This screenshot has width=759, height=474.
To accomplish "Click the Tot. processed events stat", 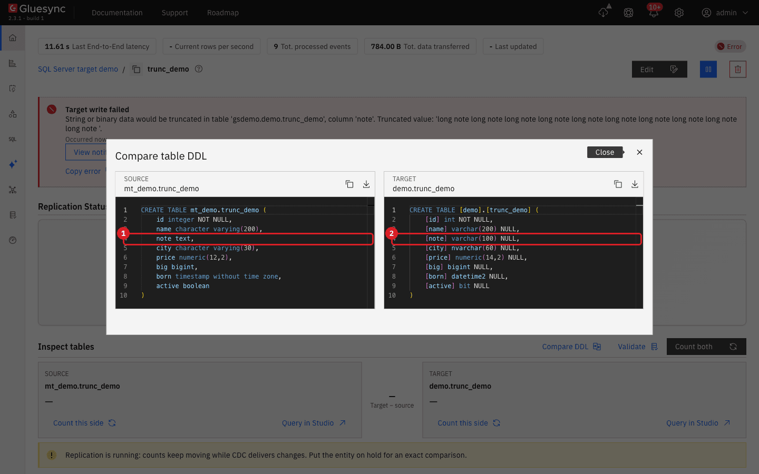I will click(x=312, y=46).
